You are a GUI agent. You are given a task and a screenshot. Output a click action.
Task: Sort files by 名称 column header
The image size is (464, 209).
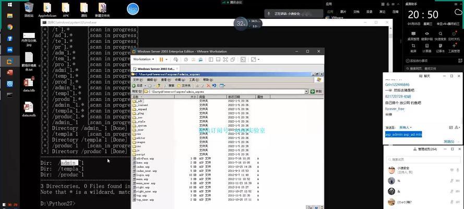click(153, 97)
